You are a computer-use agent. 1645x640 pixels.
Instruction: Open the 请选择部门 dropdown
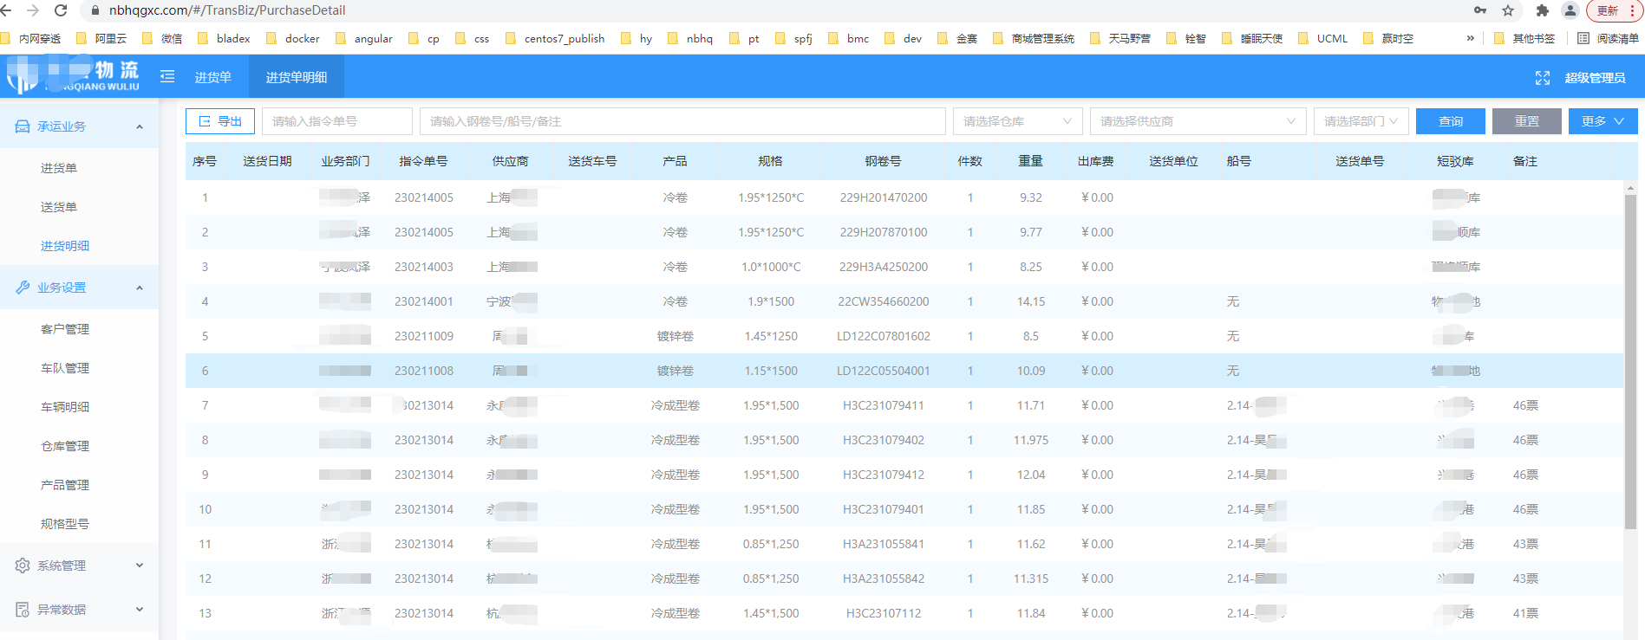point(1361,121)
